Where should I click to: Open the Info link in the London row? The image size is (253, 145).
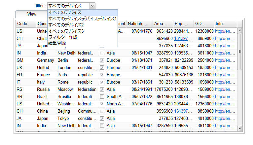225,67
